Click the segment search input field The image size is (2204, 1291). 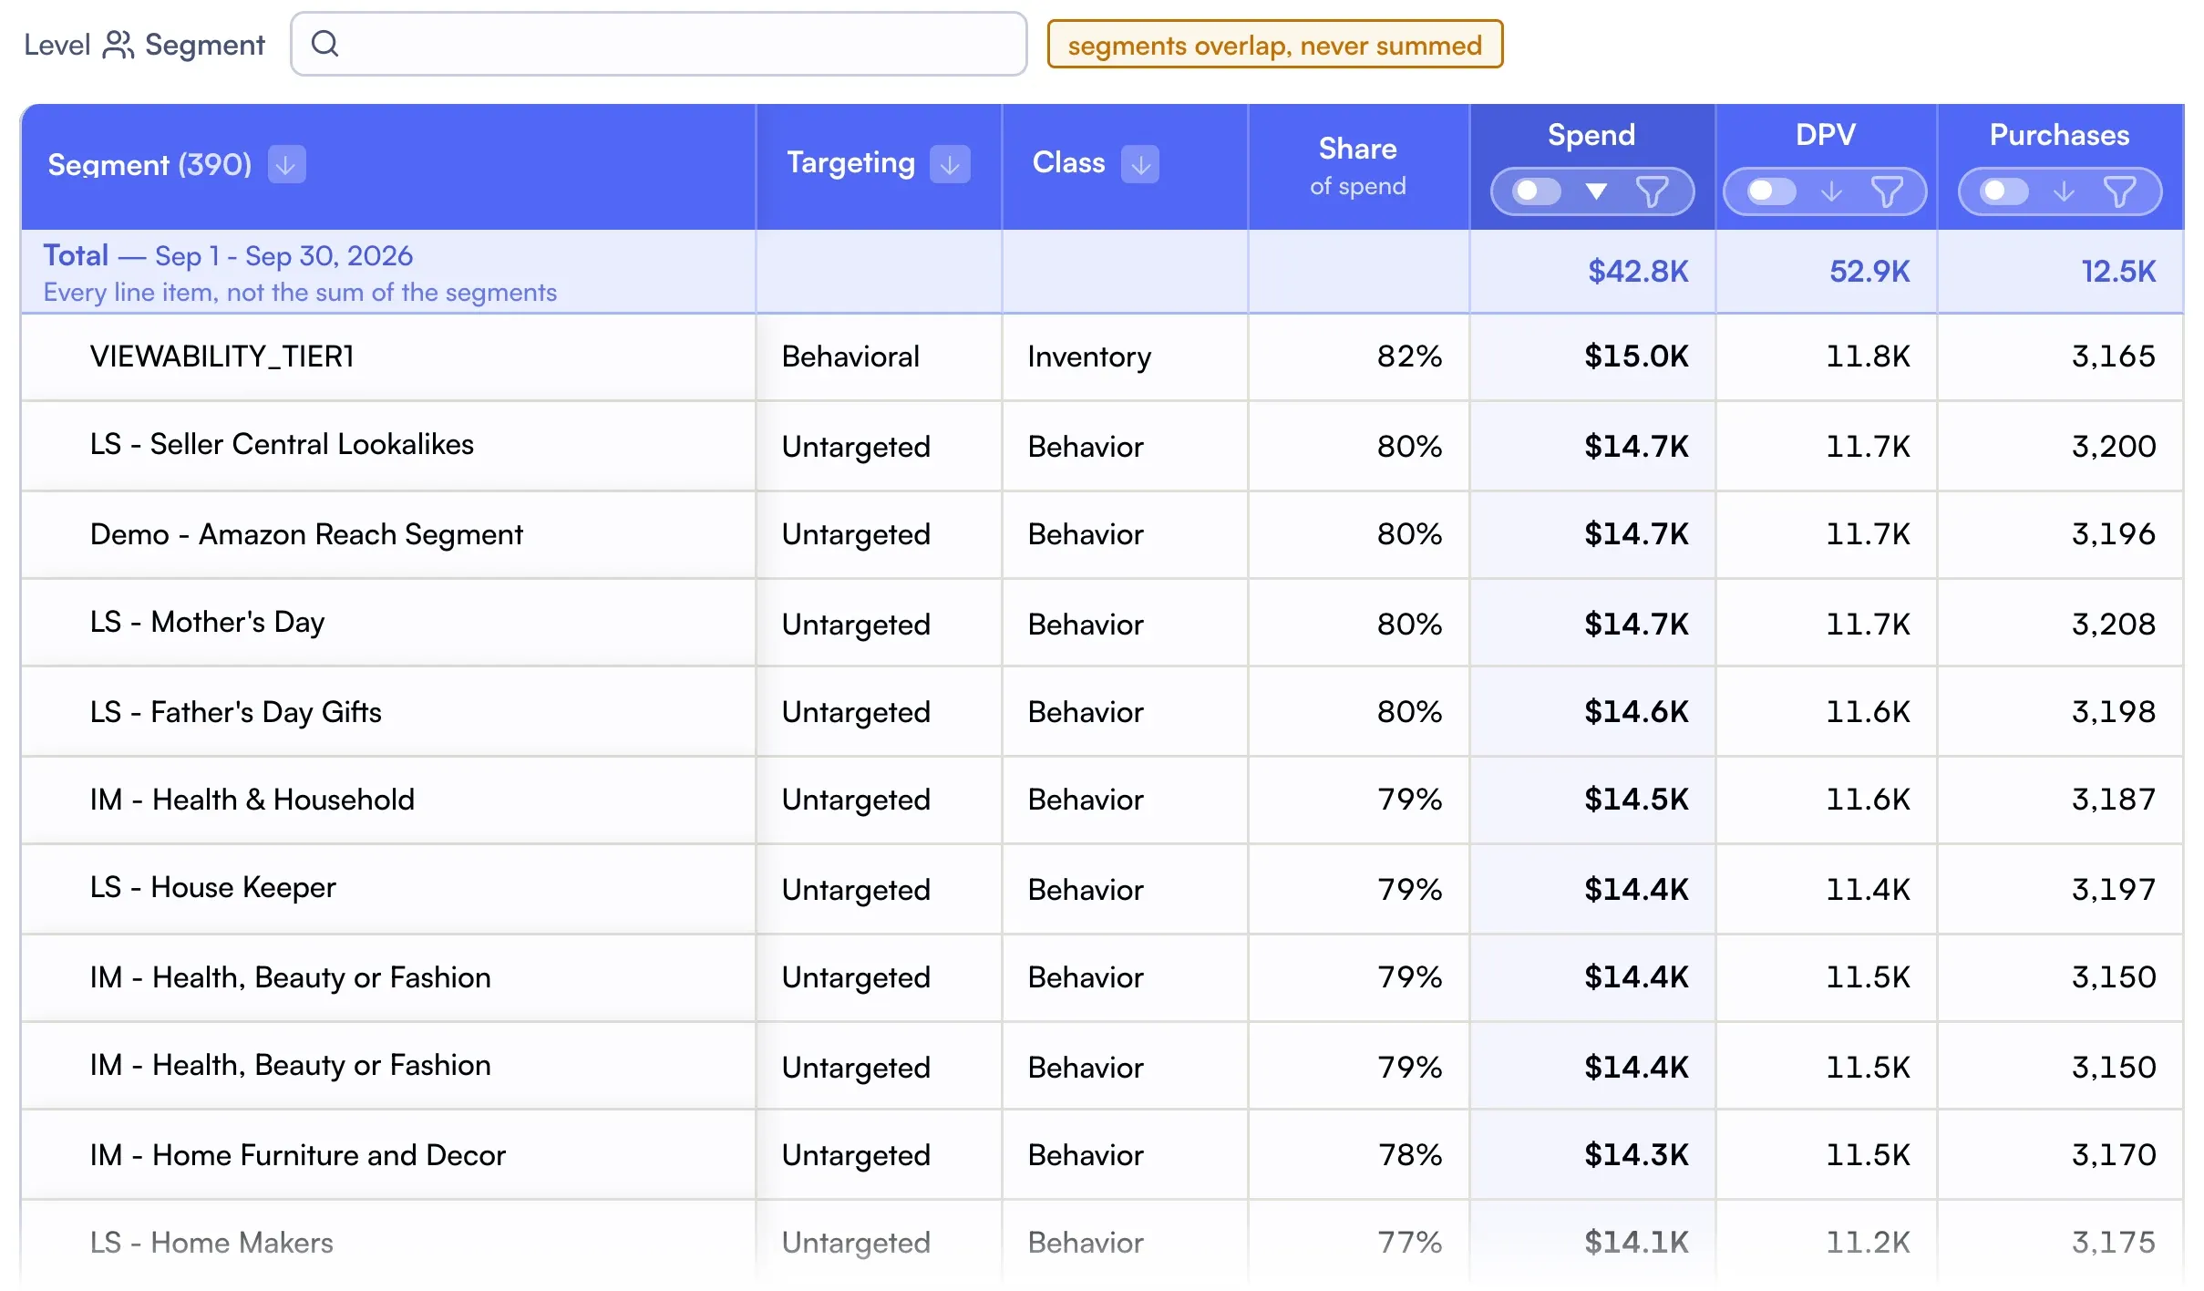659,44
